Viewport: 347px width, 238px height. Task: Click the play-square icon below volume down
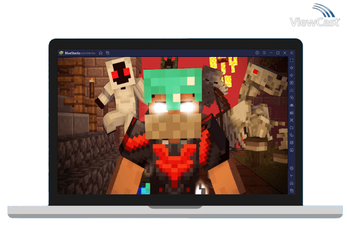coord(292,83)
